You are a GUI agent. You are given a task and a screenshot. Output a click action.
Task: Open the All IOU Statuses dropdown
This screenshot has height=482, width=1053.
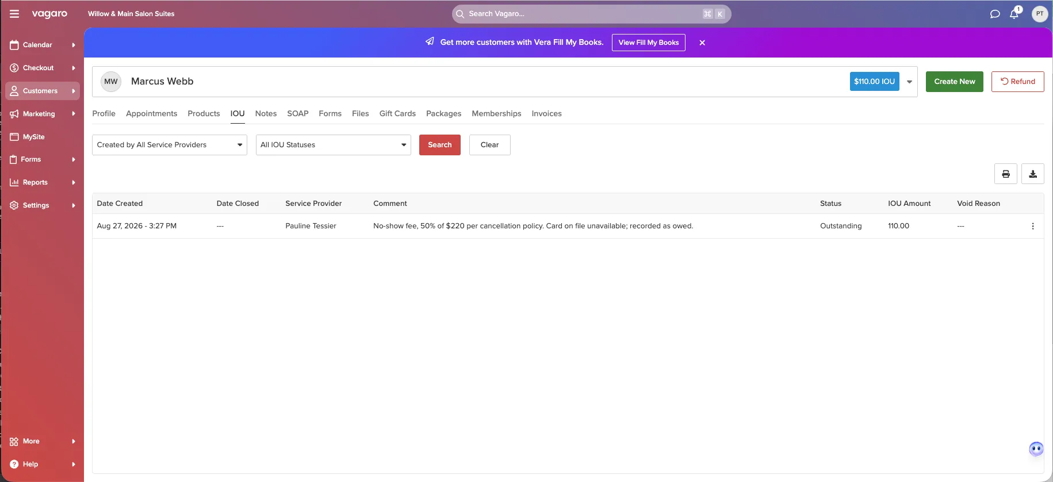click(334, 145)
